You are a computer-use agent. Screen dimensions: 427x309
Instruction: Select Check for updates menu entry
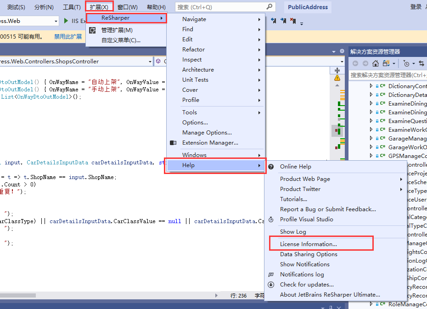(x=307, y=285)
